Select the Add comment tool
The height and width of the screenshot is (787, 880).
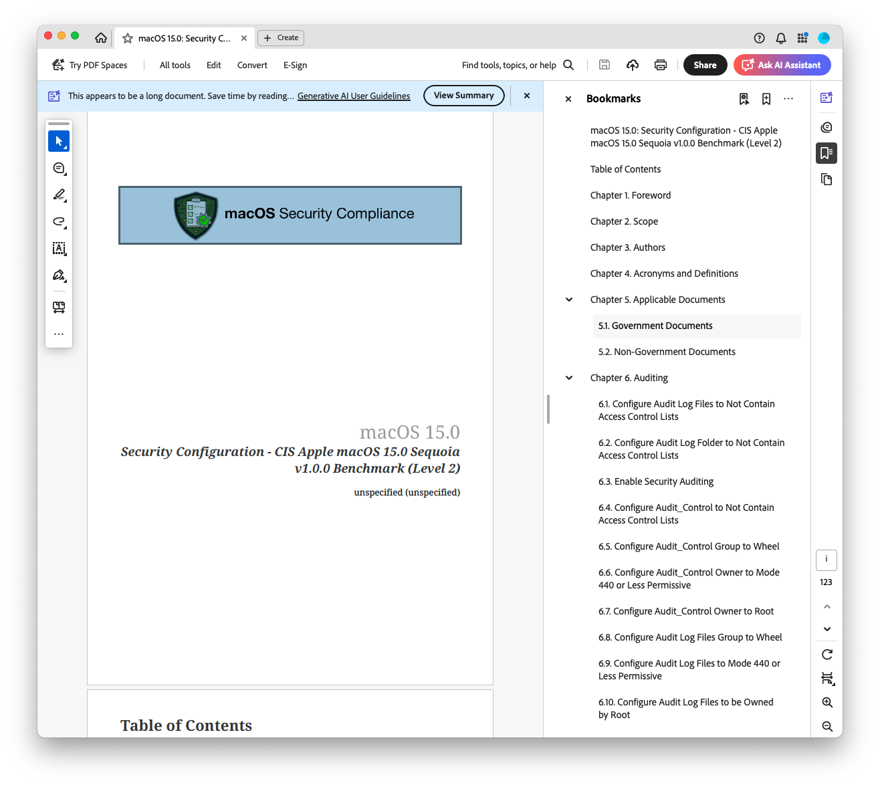click(59, 168)
